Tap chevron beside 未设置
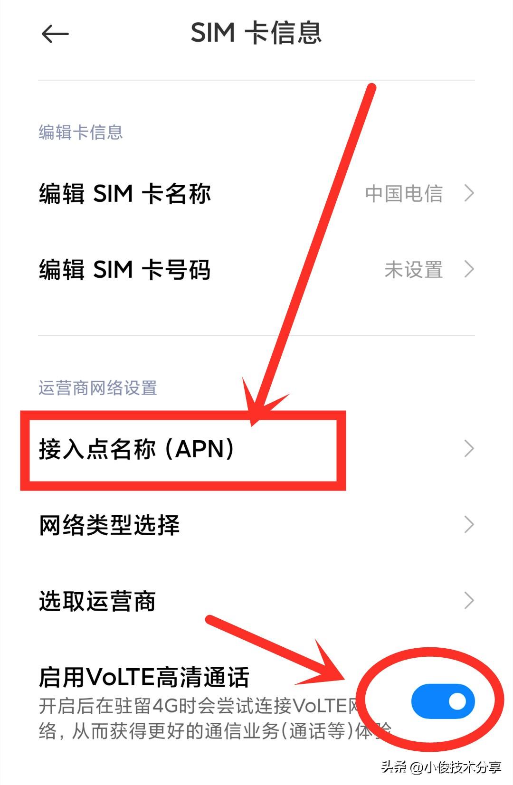 point(469,269)
